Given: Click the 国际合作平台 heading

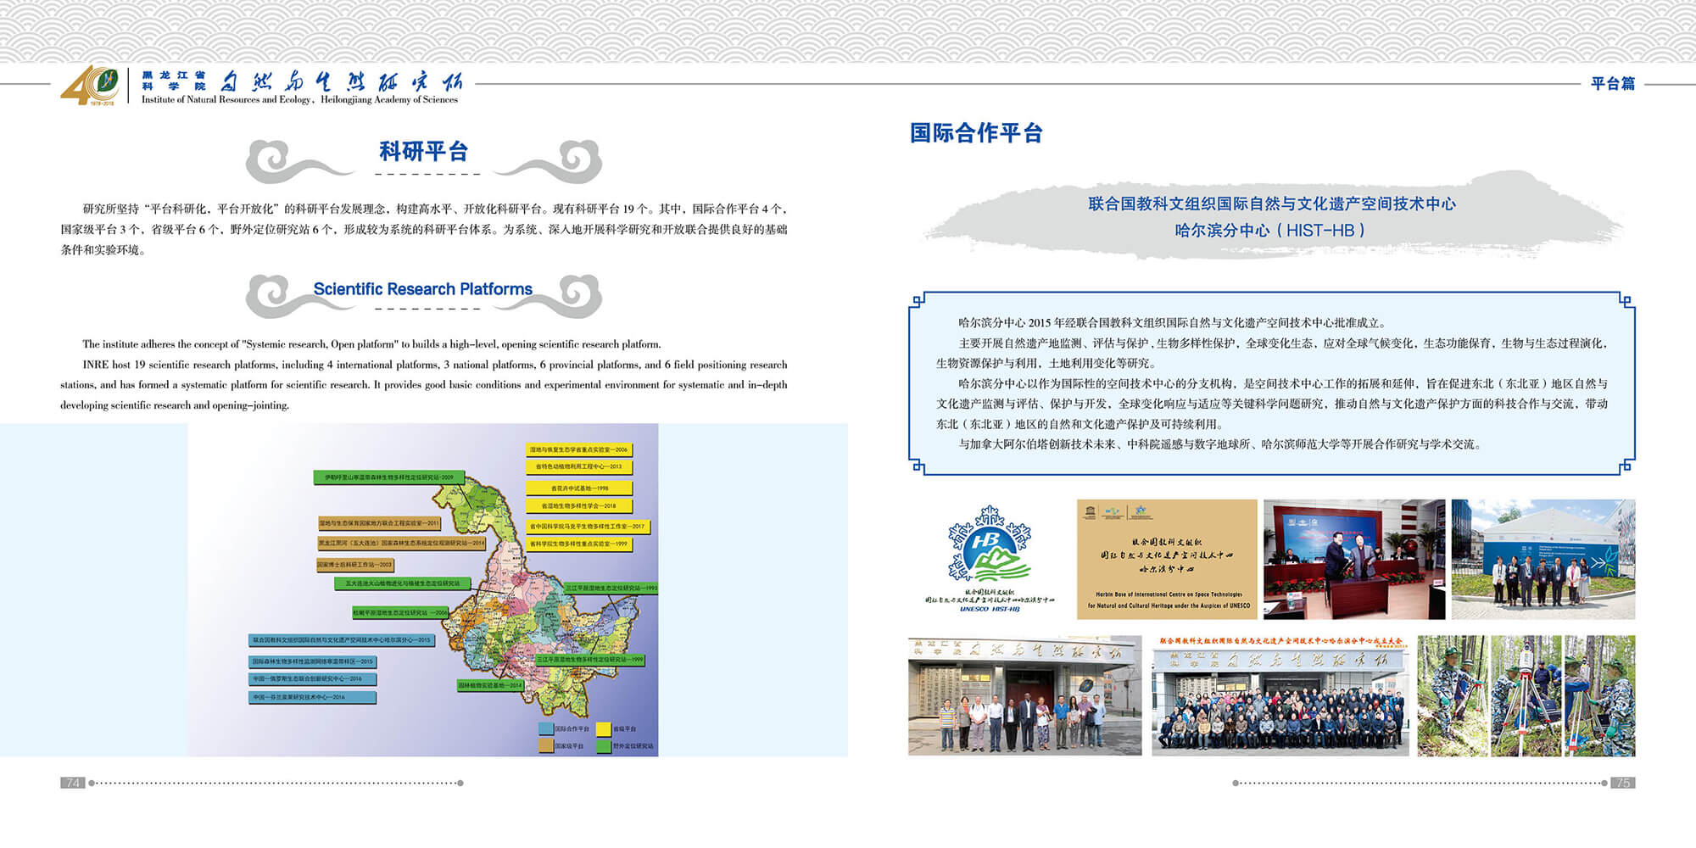Looking at the screenshot, I should coord(976,133).
